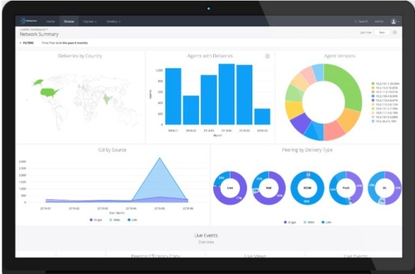This screenshot has height=274, width=415.
Task: Click the Network Summary dashboard title
Action: (x=39, y=34)
